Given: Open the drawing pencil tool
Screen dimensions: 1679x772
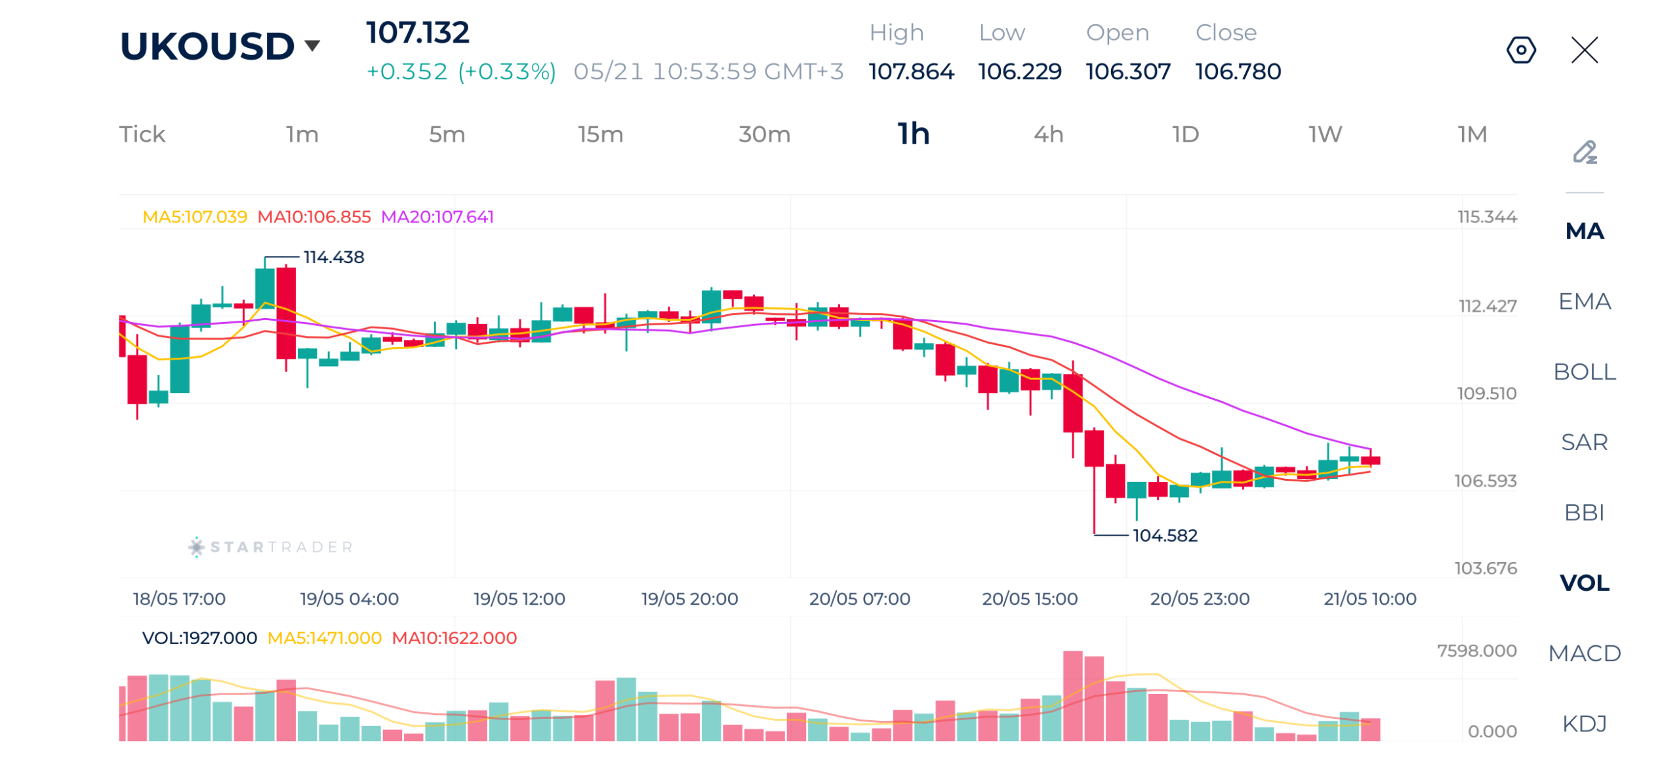Looking at the screenshot, I should 1584,152.
